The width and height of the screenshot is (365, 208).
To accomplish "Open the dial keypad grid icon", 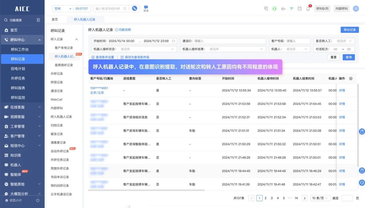I will tap(125, 9).
